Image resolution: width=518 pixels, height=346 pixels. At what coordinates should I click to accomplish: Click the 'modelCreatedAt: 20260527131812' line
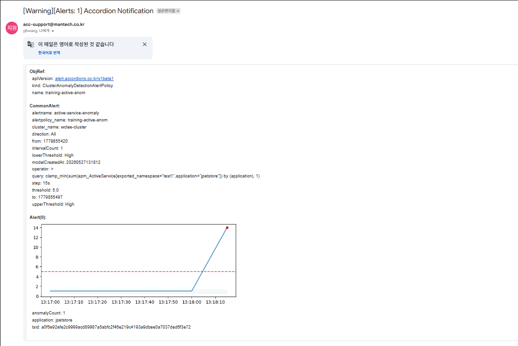66,162
